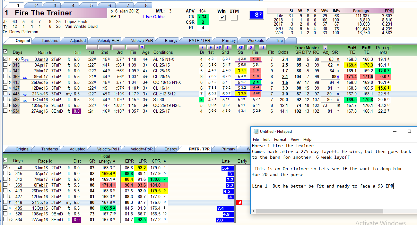
Task: Click the yellow 92.2 LPR cell in row 1
Action: 141,168
